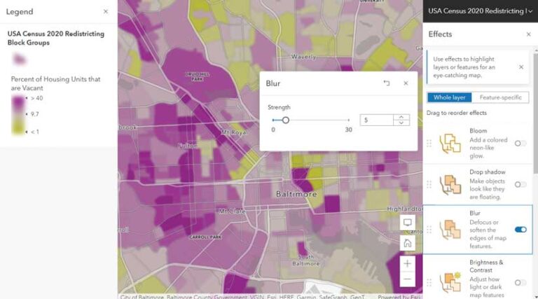Image resolution: width=538 pixels, height=299 pixels.
Task: Reset blur settings with the undo icon
Action: (x=387, y=83)
